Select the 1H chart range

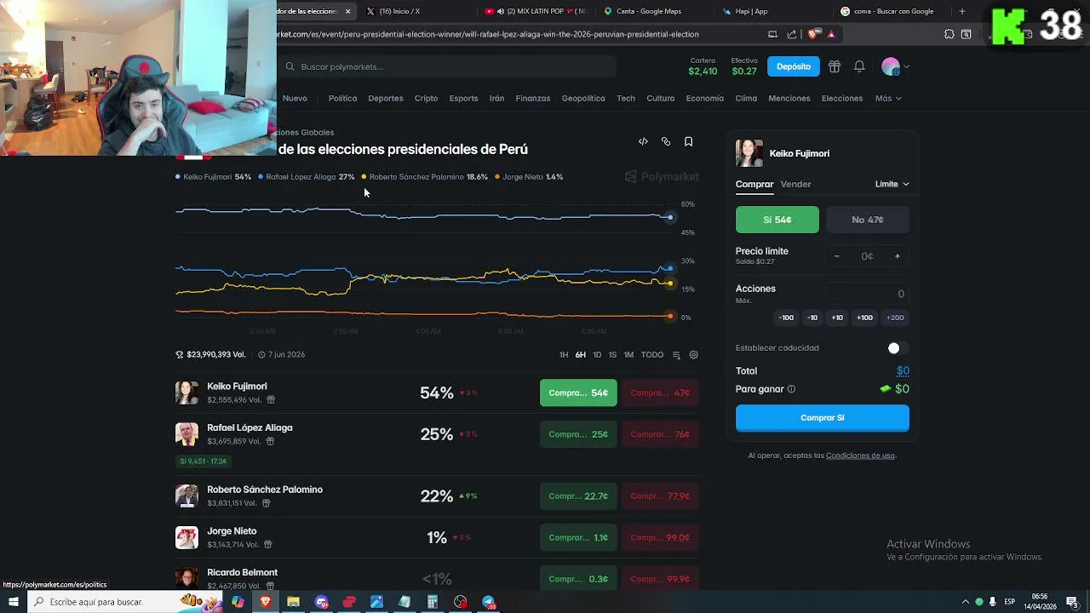tap(564, 355)
